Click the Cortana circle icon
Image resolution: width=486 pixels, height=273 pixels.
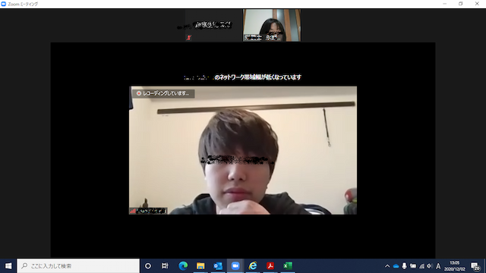148,266
